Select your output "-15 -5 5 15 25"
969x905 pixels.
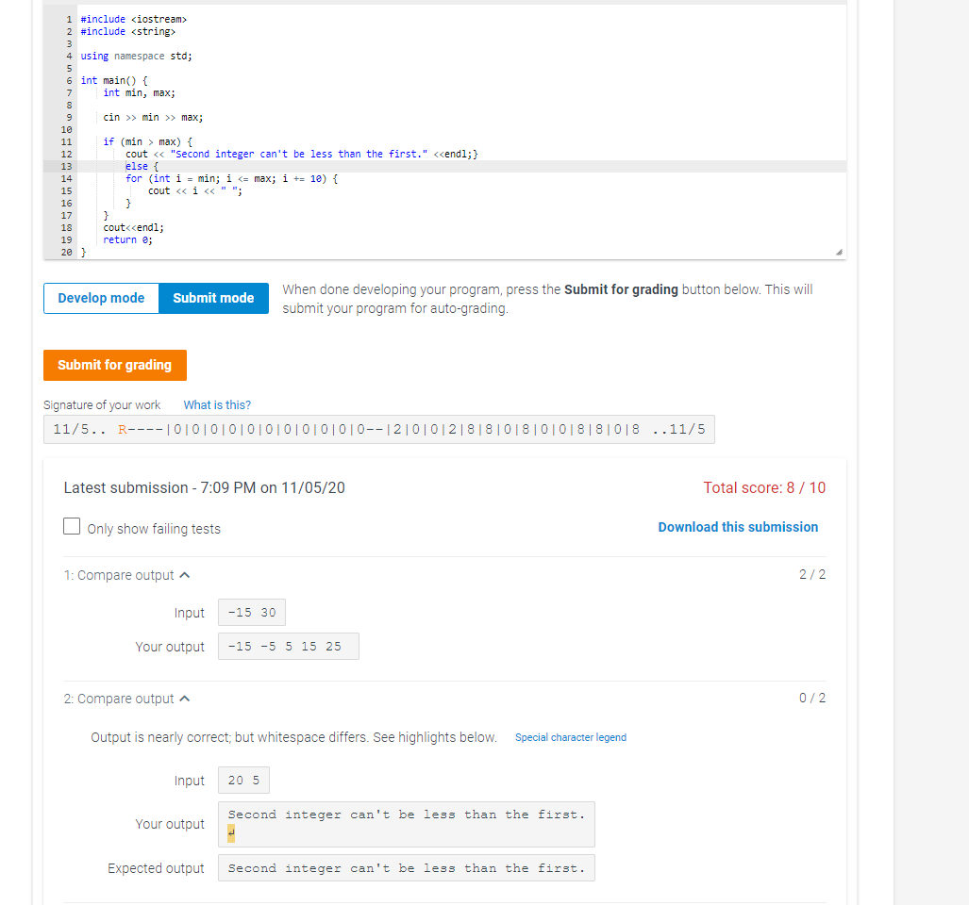point(288,646)
